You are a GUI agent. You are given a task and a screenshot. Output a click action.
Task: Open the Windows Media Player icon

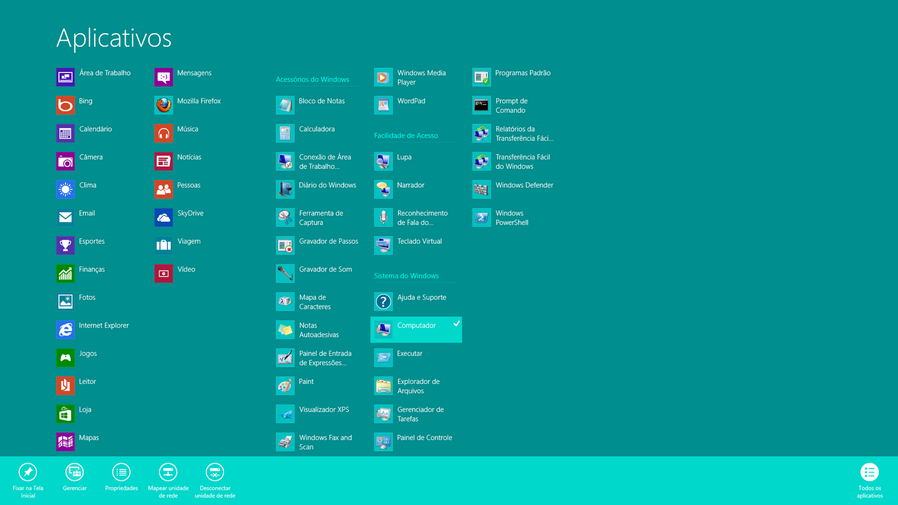(383, 77)
